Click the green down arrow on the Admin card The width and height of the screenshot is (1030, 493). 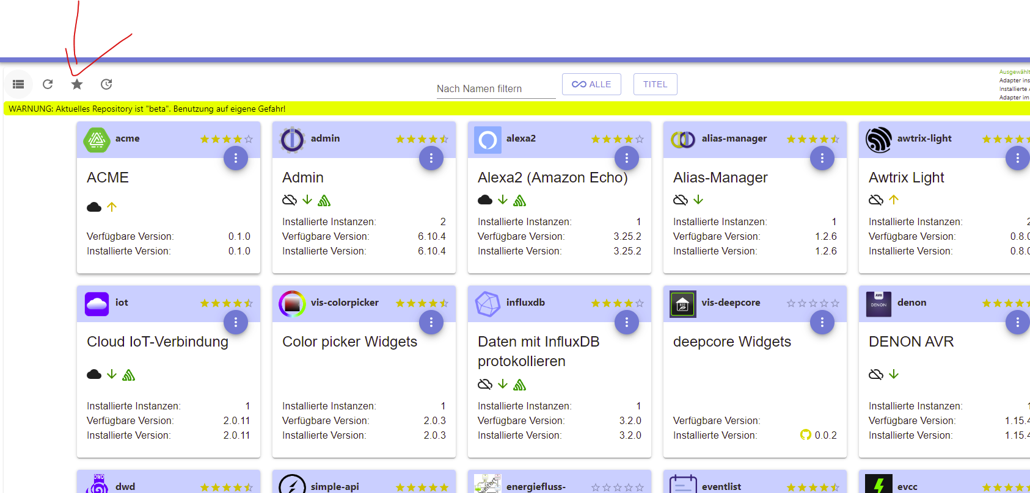(307, 200)
